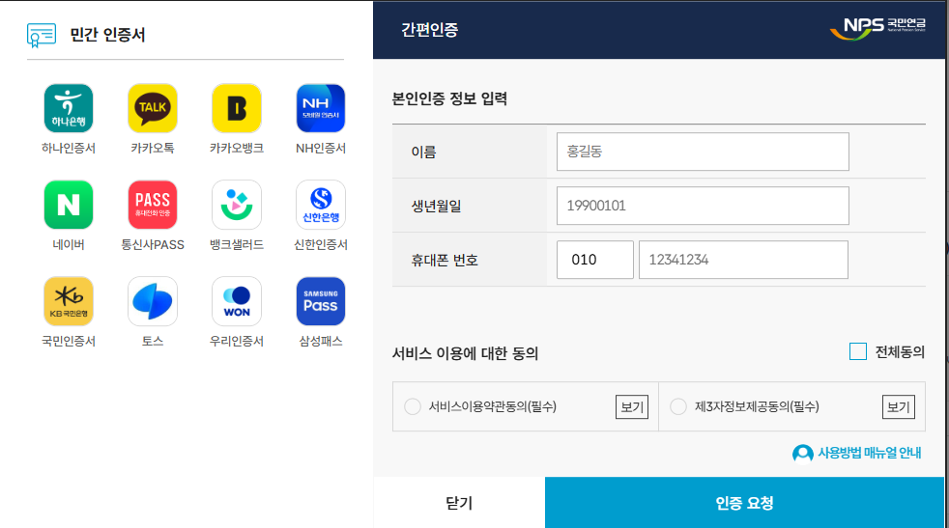This screenshot has height=528, width=949.
Task: Choose the blue 토스 icon
Action: pos(153,301)
